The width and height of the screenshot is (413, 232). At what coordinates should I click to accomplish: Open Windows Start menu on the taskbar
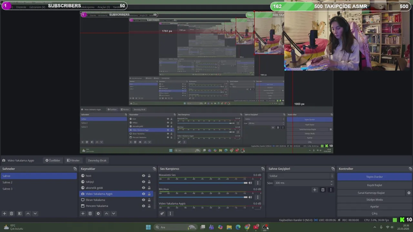[148, 227]
